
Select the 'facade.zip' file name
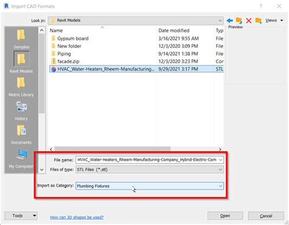68,62
